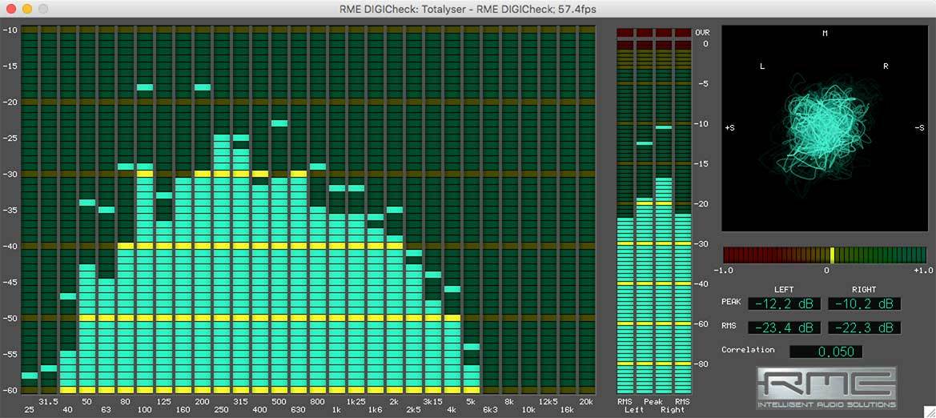Click the 'PEAK' row label

tap(731, 302)
